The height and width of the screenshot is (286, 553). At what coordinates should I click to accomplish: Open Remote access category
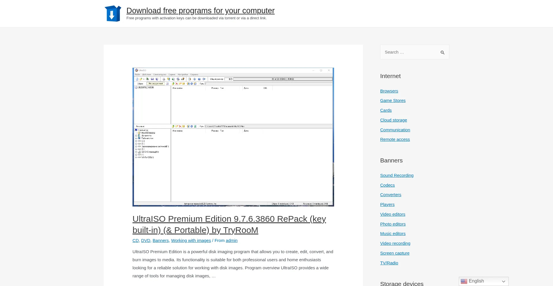tap(395, 139)
